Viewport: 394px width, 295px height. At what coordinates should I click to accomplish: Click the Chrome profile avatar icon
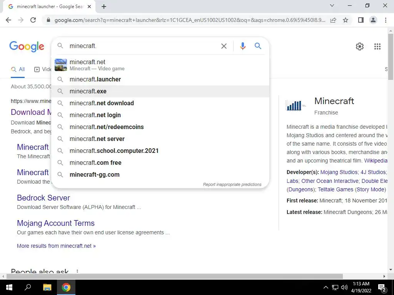point(373,20)
